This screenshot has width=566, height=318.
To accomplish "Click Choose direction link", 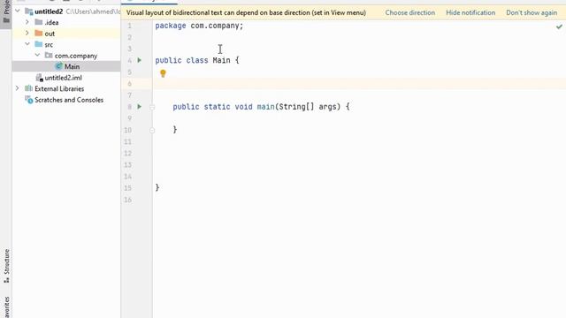I will tap(409, 12).
